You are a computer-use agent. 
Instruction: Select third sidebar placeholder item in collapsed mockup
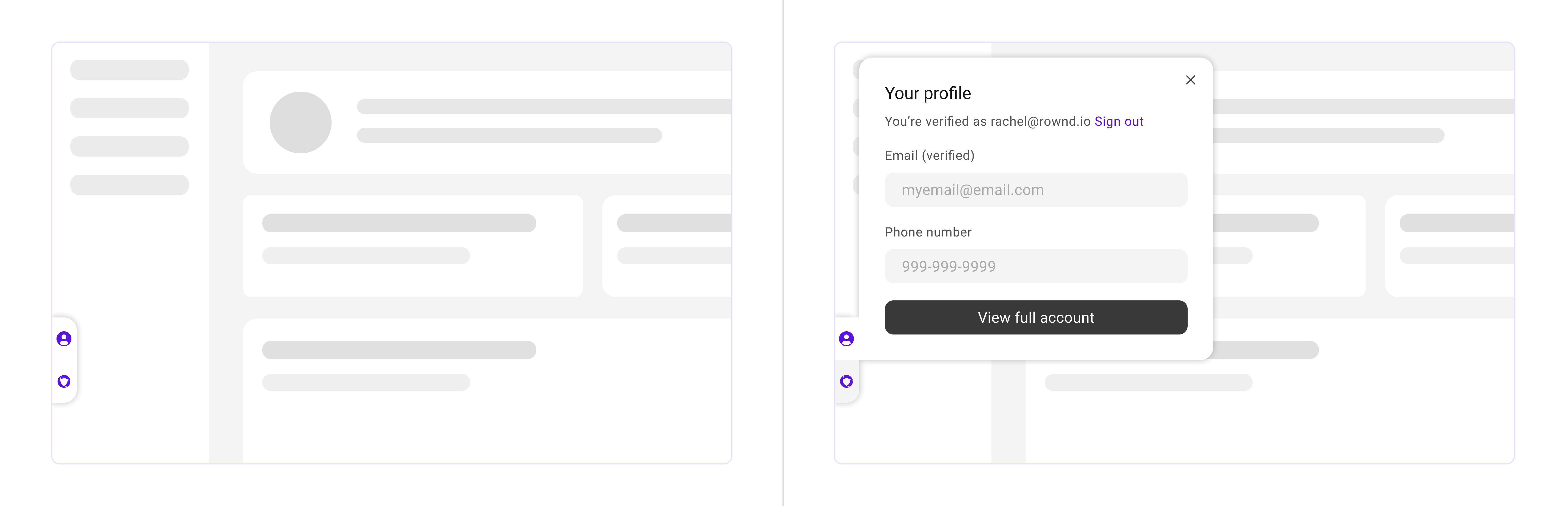click(130, 146)
